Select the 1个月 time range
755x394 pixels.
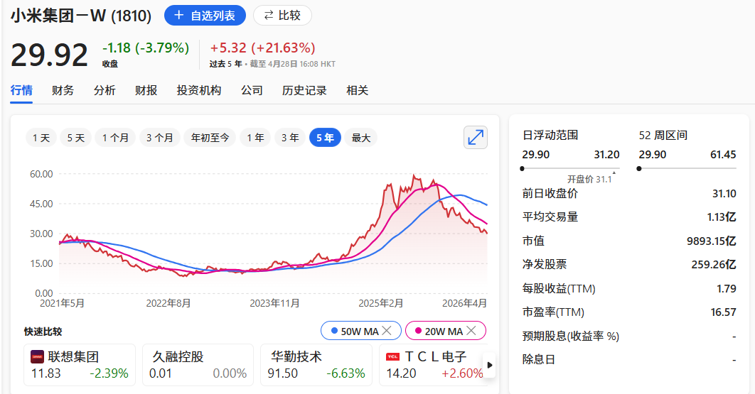(116, 138)
